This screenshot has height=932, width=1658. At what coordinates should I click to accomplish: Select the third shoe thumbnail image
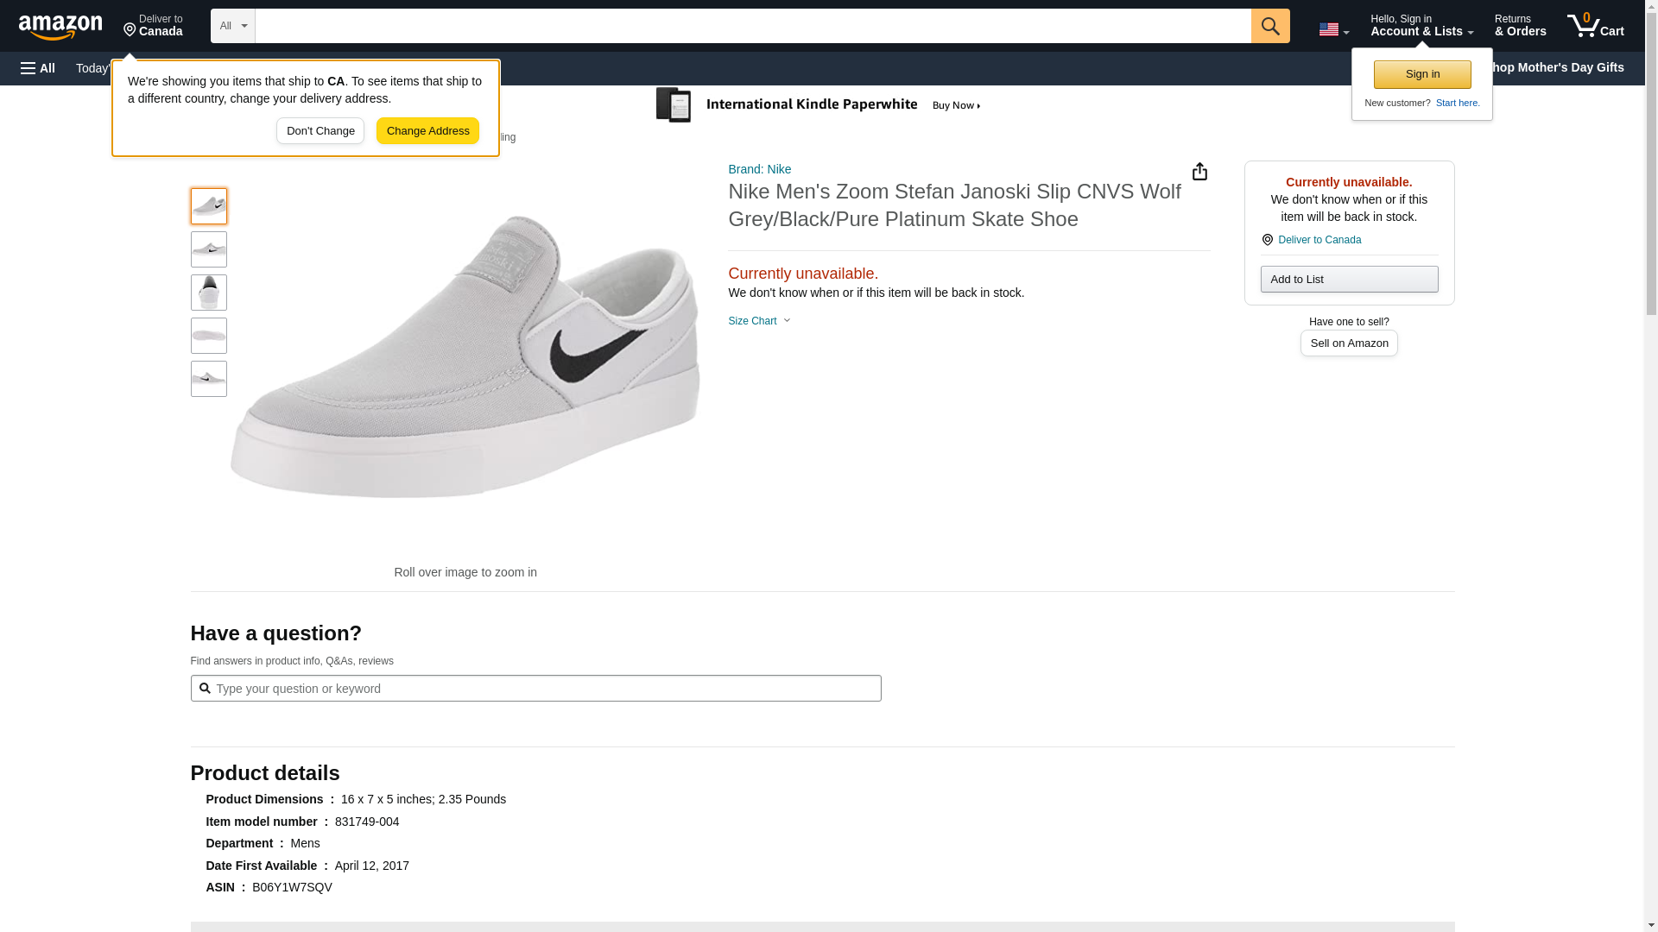(x=209, y=293)
